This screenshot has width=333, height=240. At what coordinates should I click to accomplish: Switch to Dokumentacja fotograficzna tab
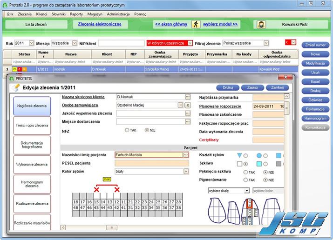pos(32,145)
